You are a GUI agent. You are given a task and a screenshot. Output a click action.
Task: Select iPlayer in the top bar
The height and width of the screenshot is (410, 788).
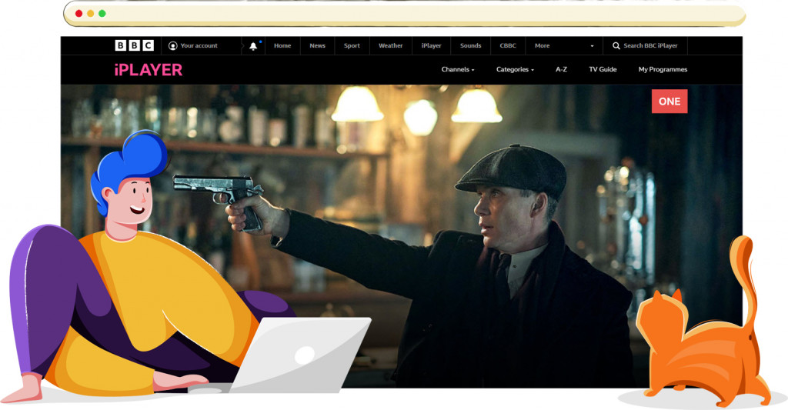coord(431,45)
